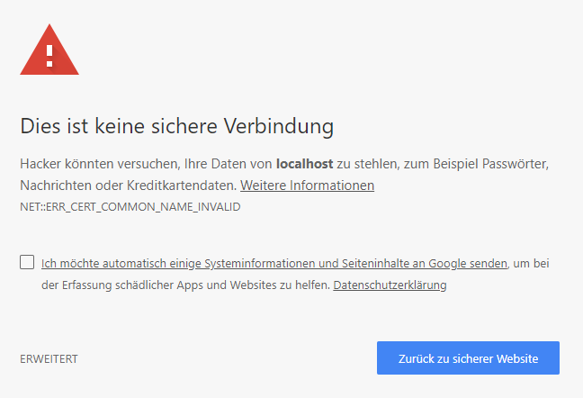Click the white exclamation mark inside the triangle
The height and width of the screenshot is (398, 583).
[49, 54]
